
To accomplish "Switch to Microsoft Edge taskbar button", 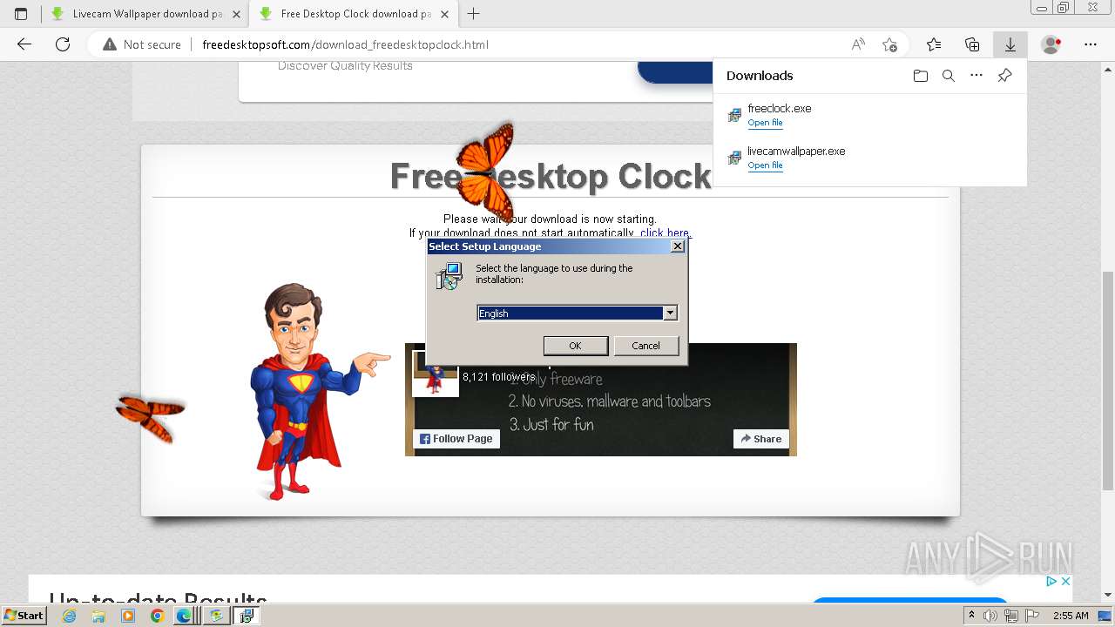I will (x=185, y=616).
